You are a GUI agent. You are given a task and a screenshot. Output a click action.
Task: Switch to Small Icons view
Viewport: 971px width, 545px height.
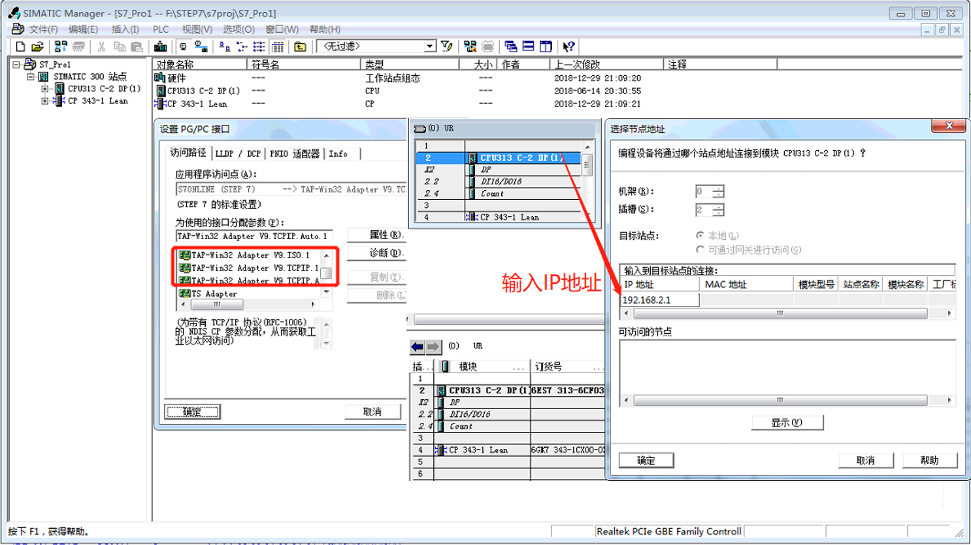click(x=242, y=46)
